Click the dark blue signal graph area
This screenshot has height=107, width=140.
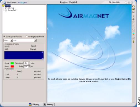24,55
